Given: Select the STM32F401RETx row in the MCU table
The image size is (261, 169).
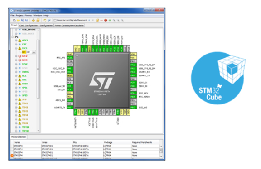Looking at the screenshot, I should [x=86, y=155].
